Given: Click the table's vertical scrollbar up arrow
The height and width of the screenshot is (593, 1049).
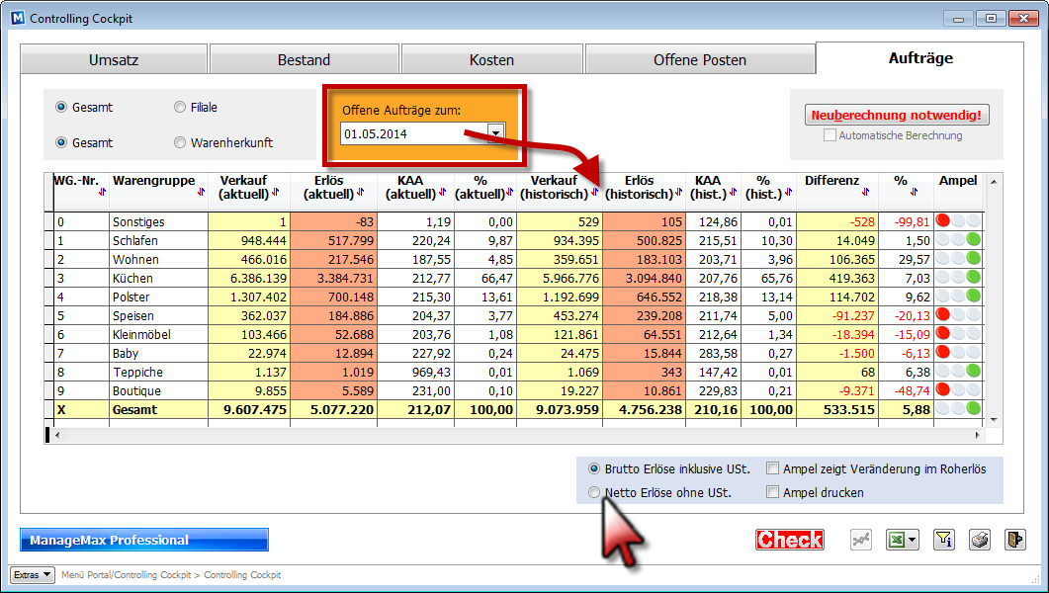Looking at the screenshot, I should coord(994,182).
